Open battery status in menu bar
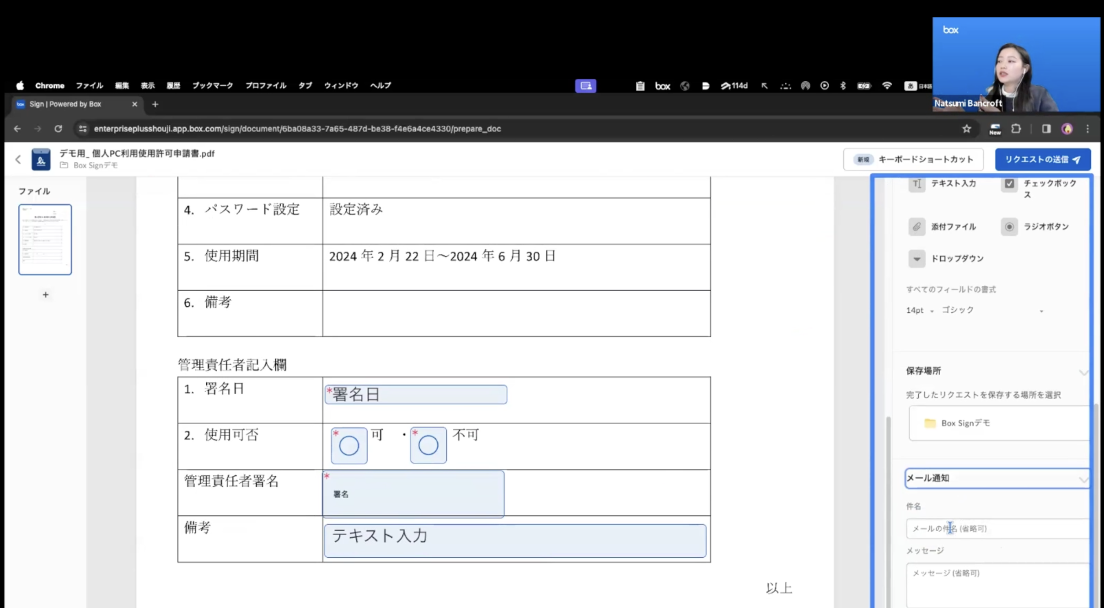 (x=864, y=85)
